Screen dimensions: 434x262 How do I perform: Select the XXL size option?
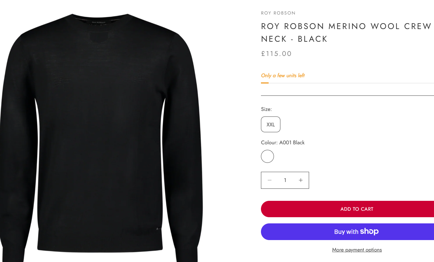(x=271, y=125)
